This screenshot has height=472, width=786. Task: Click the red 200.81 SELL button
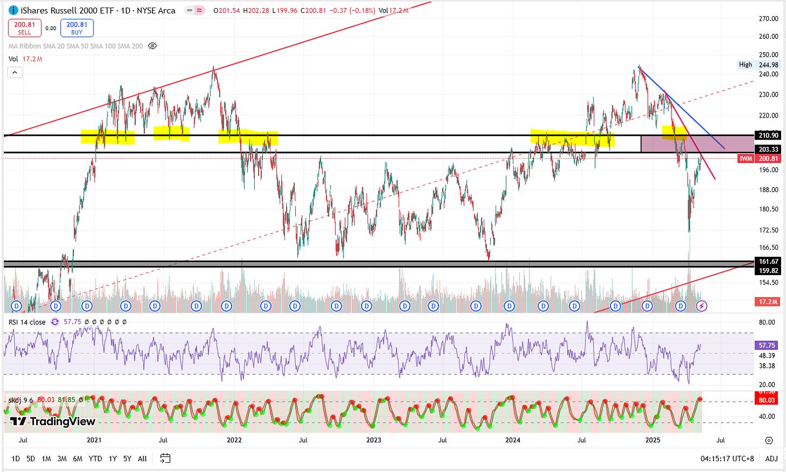pyautogui.click(x=25, y=28)
